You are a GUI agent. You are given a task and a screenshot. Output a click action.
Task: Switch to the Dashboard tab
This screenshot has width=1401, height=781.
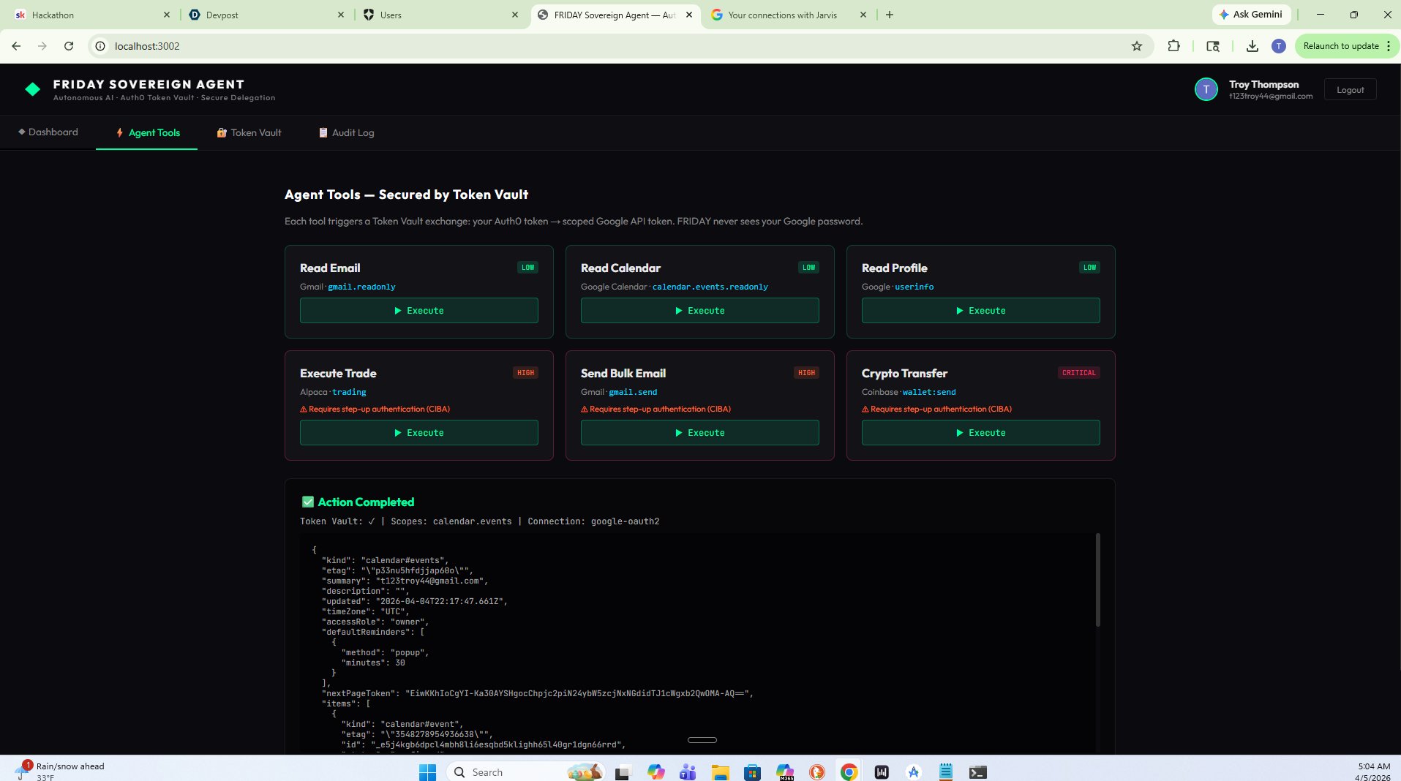[x=48, y=132]
